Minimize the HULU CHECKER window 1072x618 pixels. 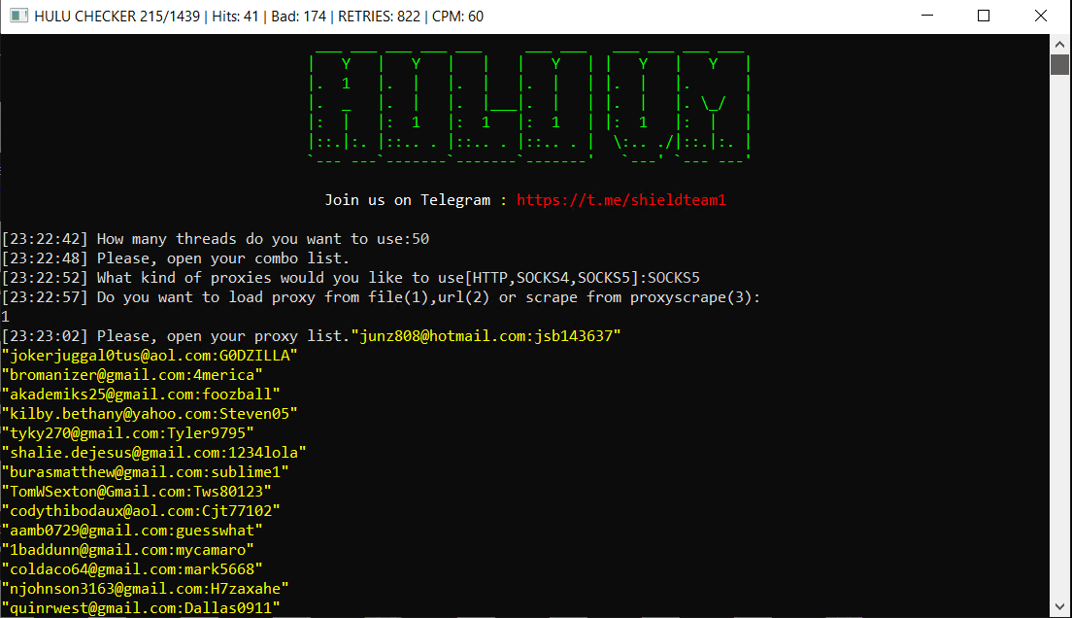pos(927,16)
